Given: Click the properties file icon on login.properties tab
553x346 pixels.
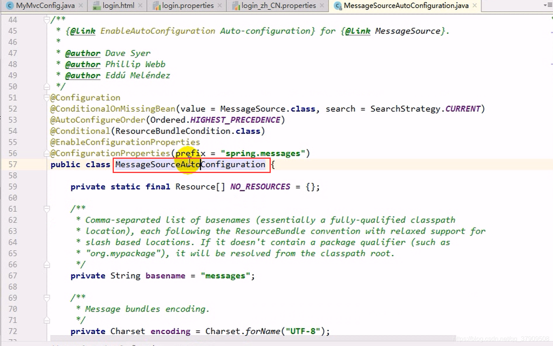Looking at the screenshot, I should 156,6.
